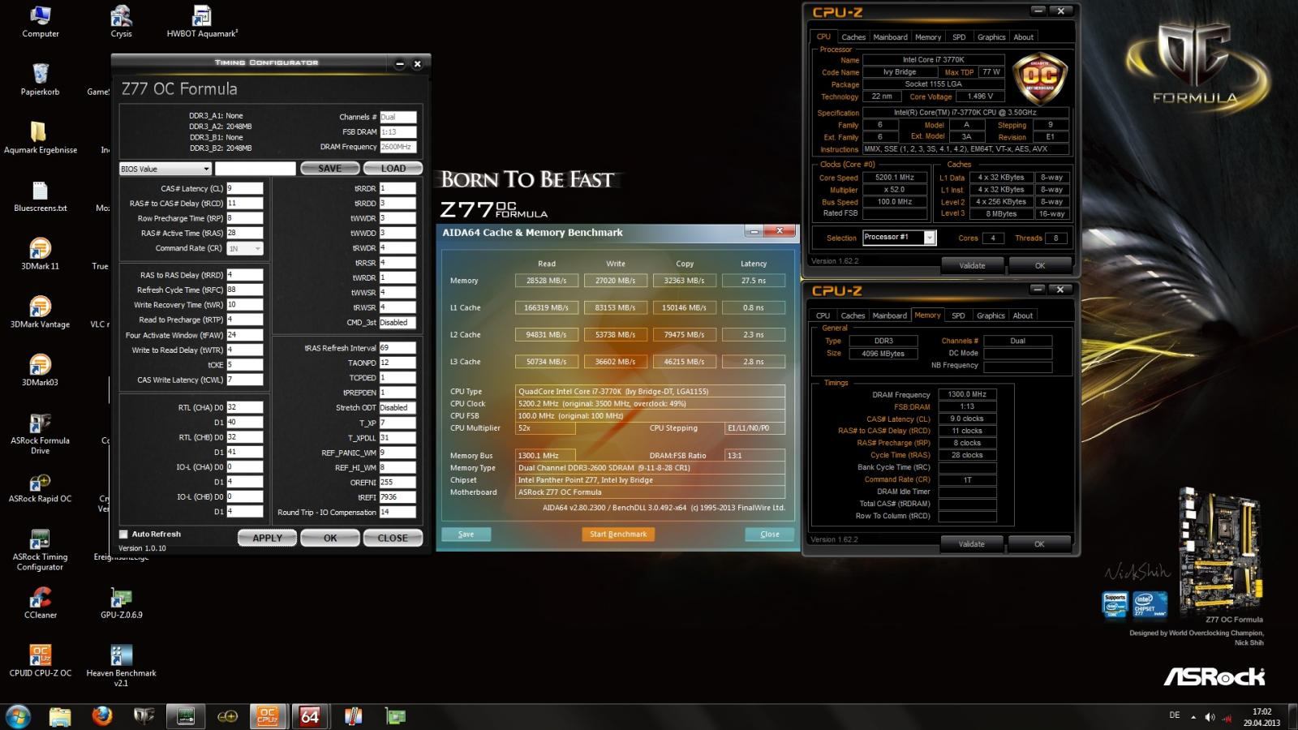Click the APPLY button
This screenshot has height=730, width=1298.
(267, 538)
